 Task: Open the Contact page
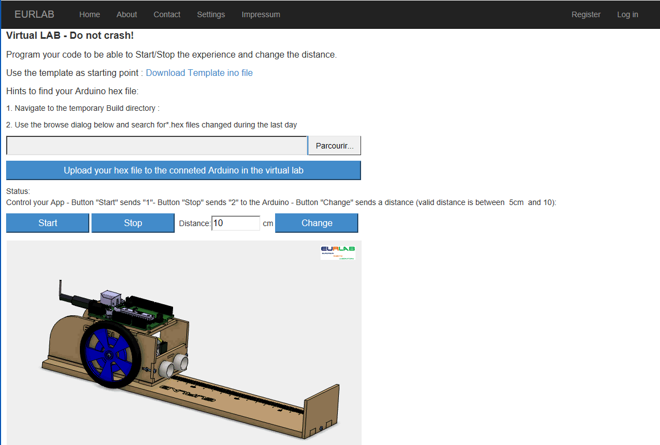[167, 14]
